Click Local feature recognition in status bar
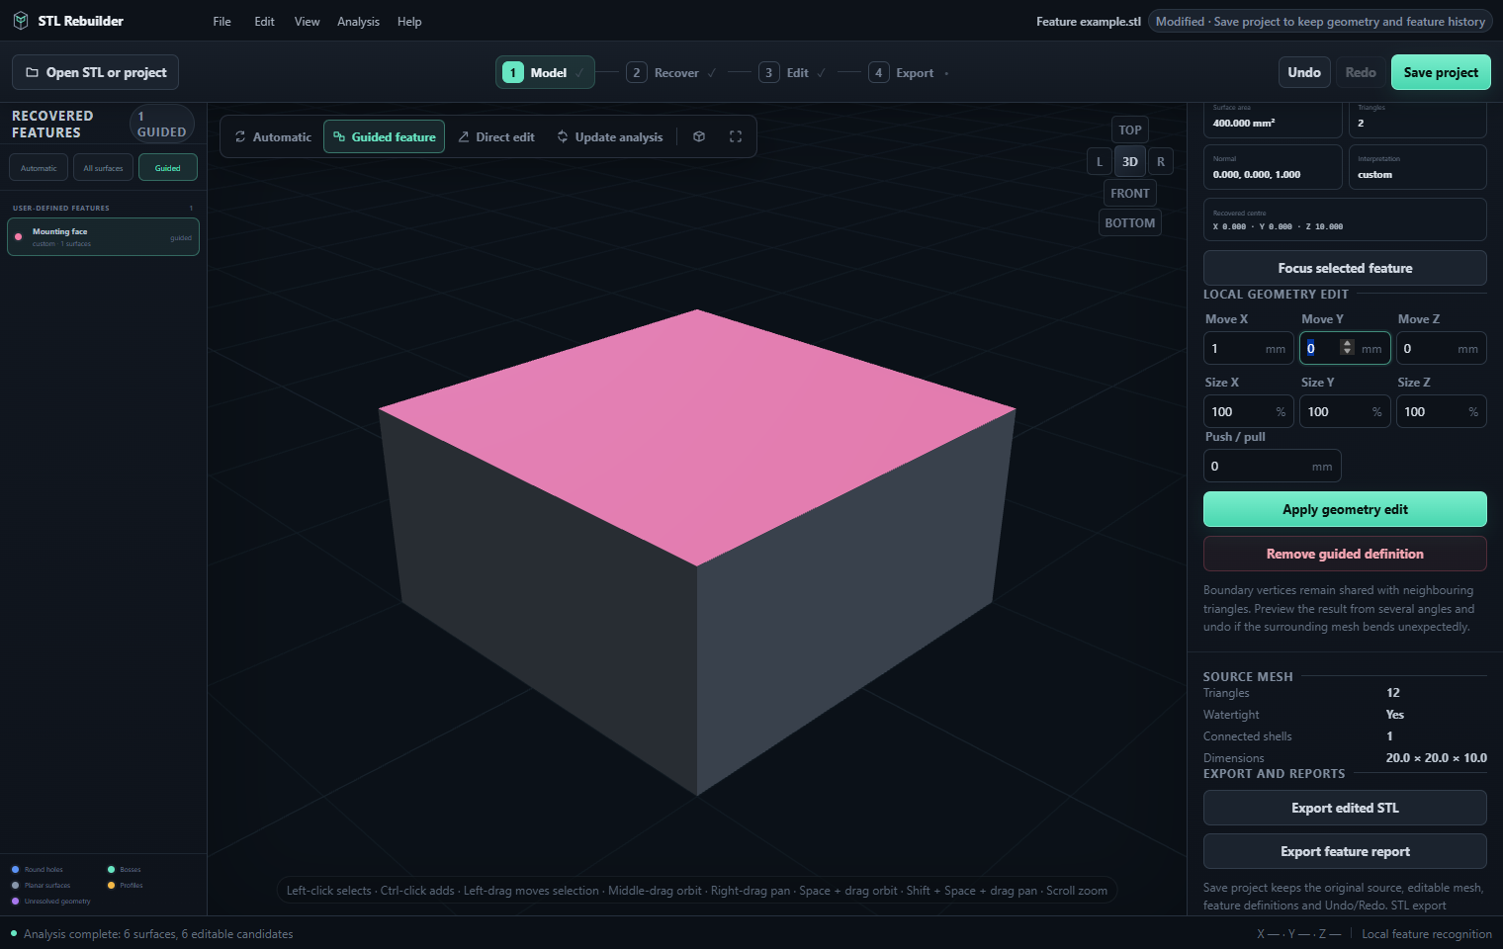 pyautogui.click(x=1427, y=934)
